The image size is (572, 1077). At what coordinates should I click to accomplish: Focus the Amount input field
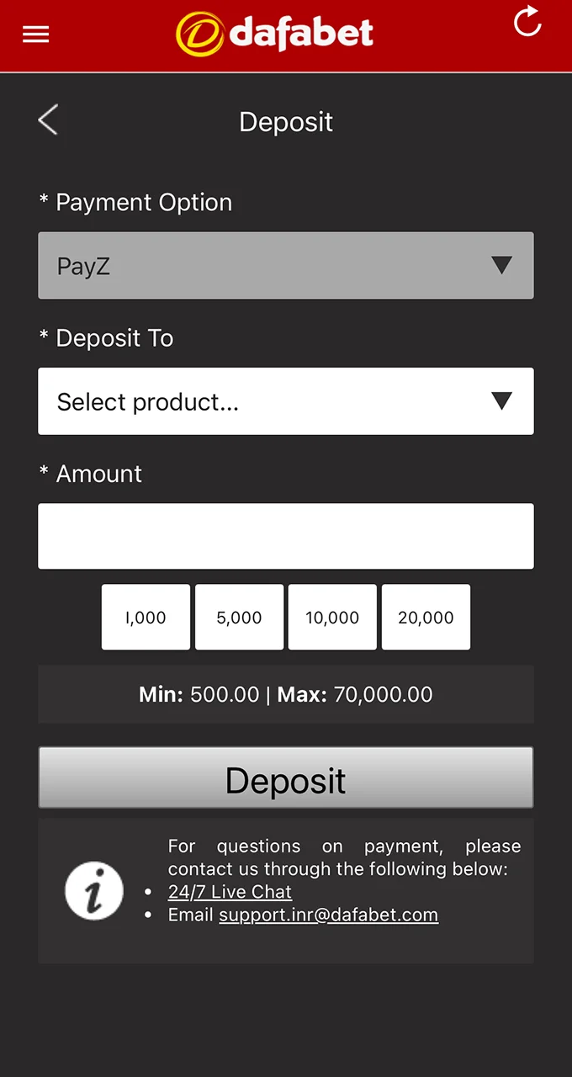tap(286, 536)
